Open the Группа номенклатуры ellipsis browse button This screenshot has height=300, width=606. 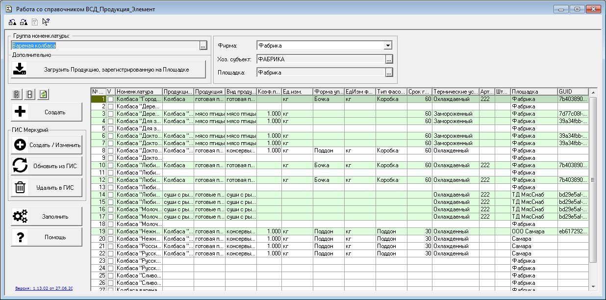point(203,46)
